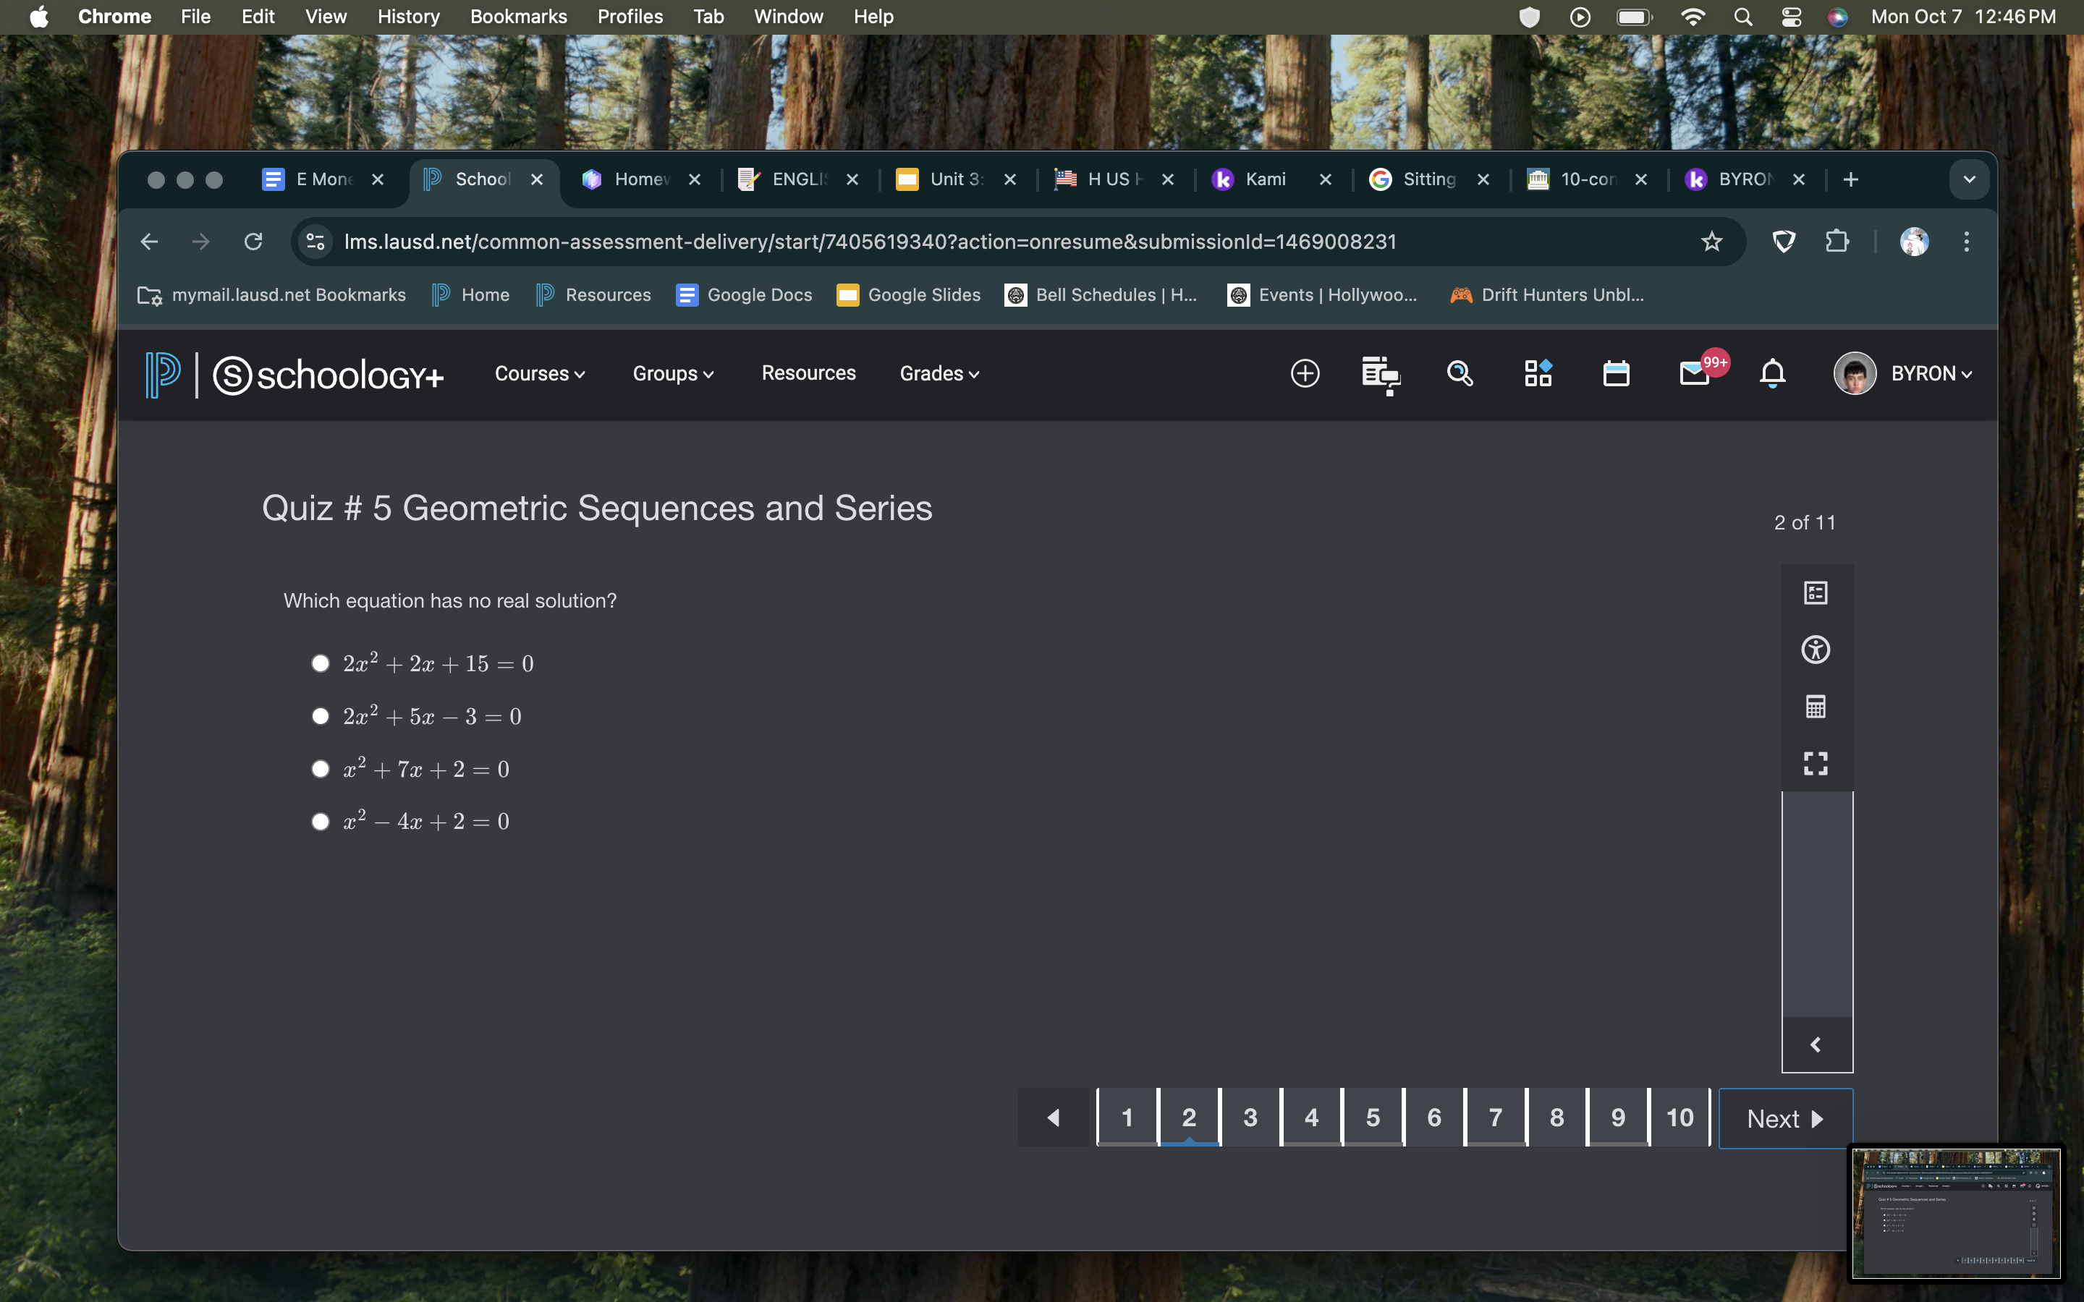Open the quiz review summary icon
Screen dimensions: 2084x1302
pyautogui.click(x=1816, y=592)
